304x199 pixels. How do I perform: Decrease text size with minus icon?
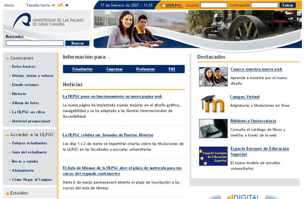pos(53,5)
